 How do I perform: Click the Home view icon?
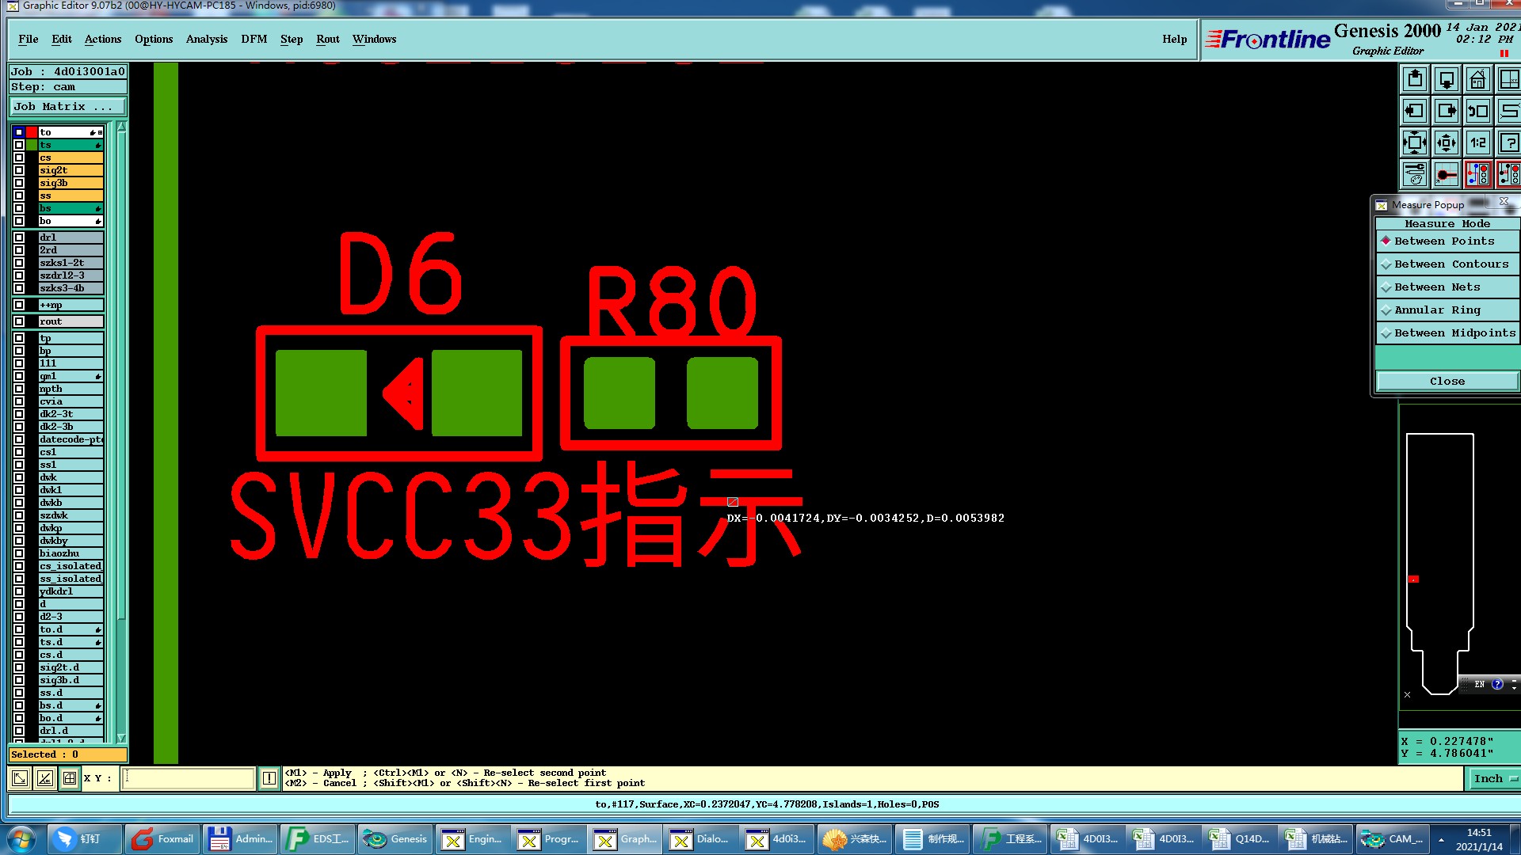point(1477,80)
